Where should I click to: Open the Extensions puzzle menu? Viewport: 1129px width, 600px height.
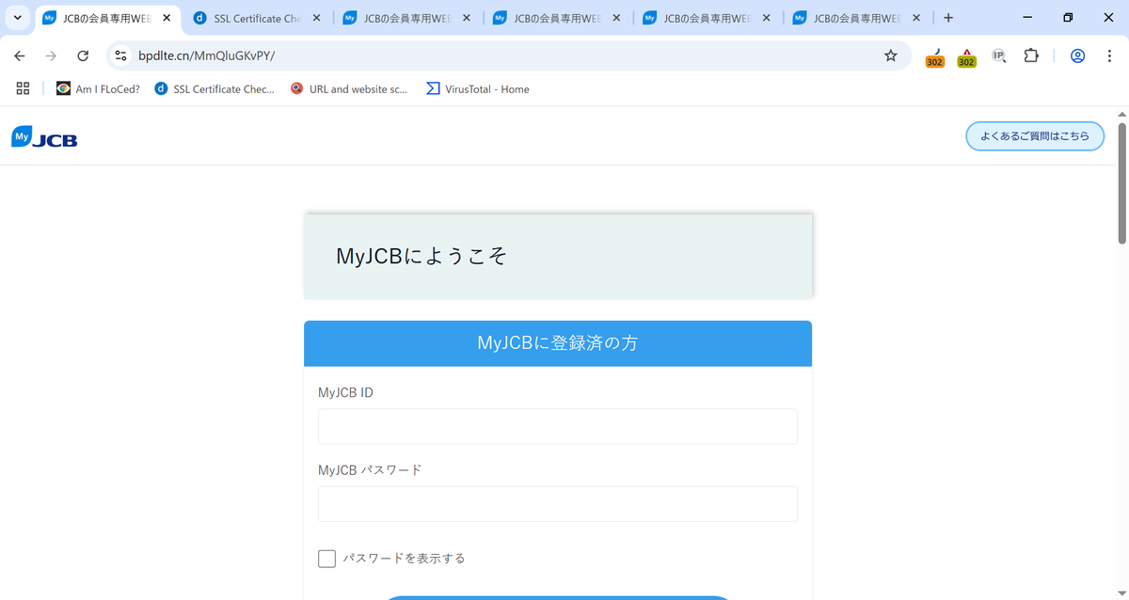pyautogui.click(x=1031, y=55)
